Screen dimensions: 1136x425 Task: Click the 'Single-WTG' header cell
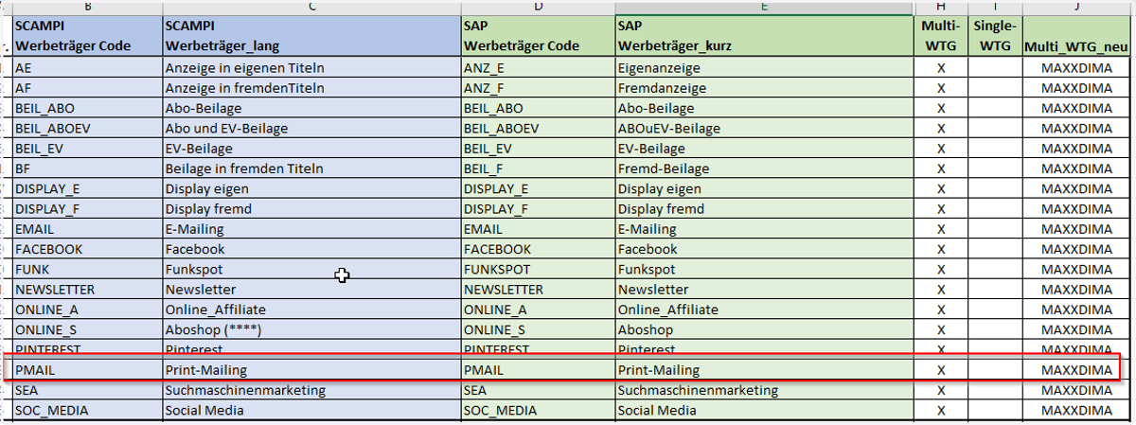coord(996,35)
